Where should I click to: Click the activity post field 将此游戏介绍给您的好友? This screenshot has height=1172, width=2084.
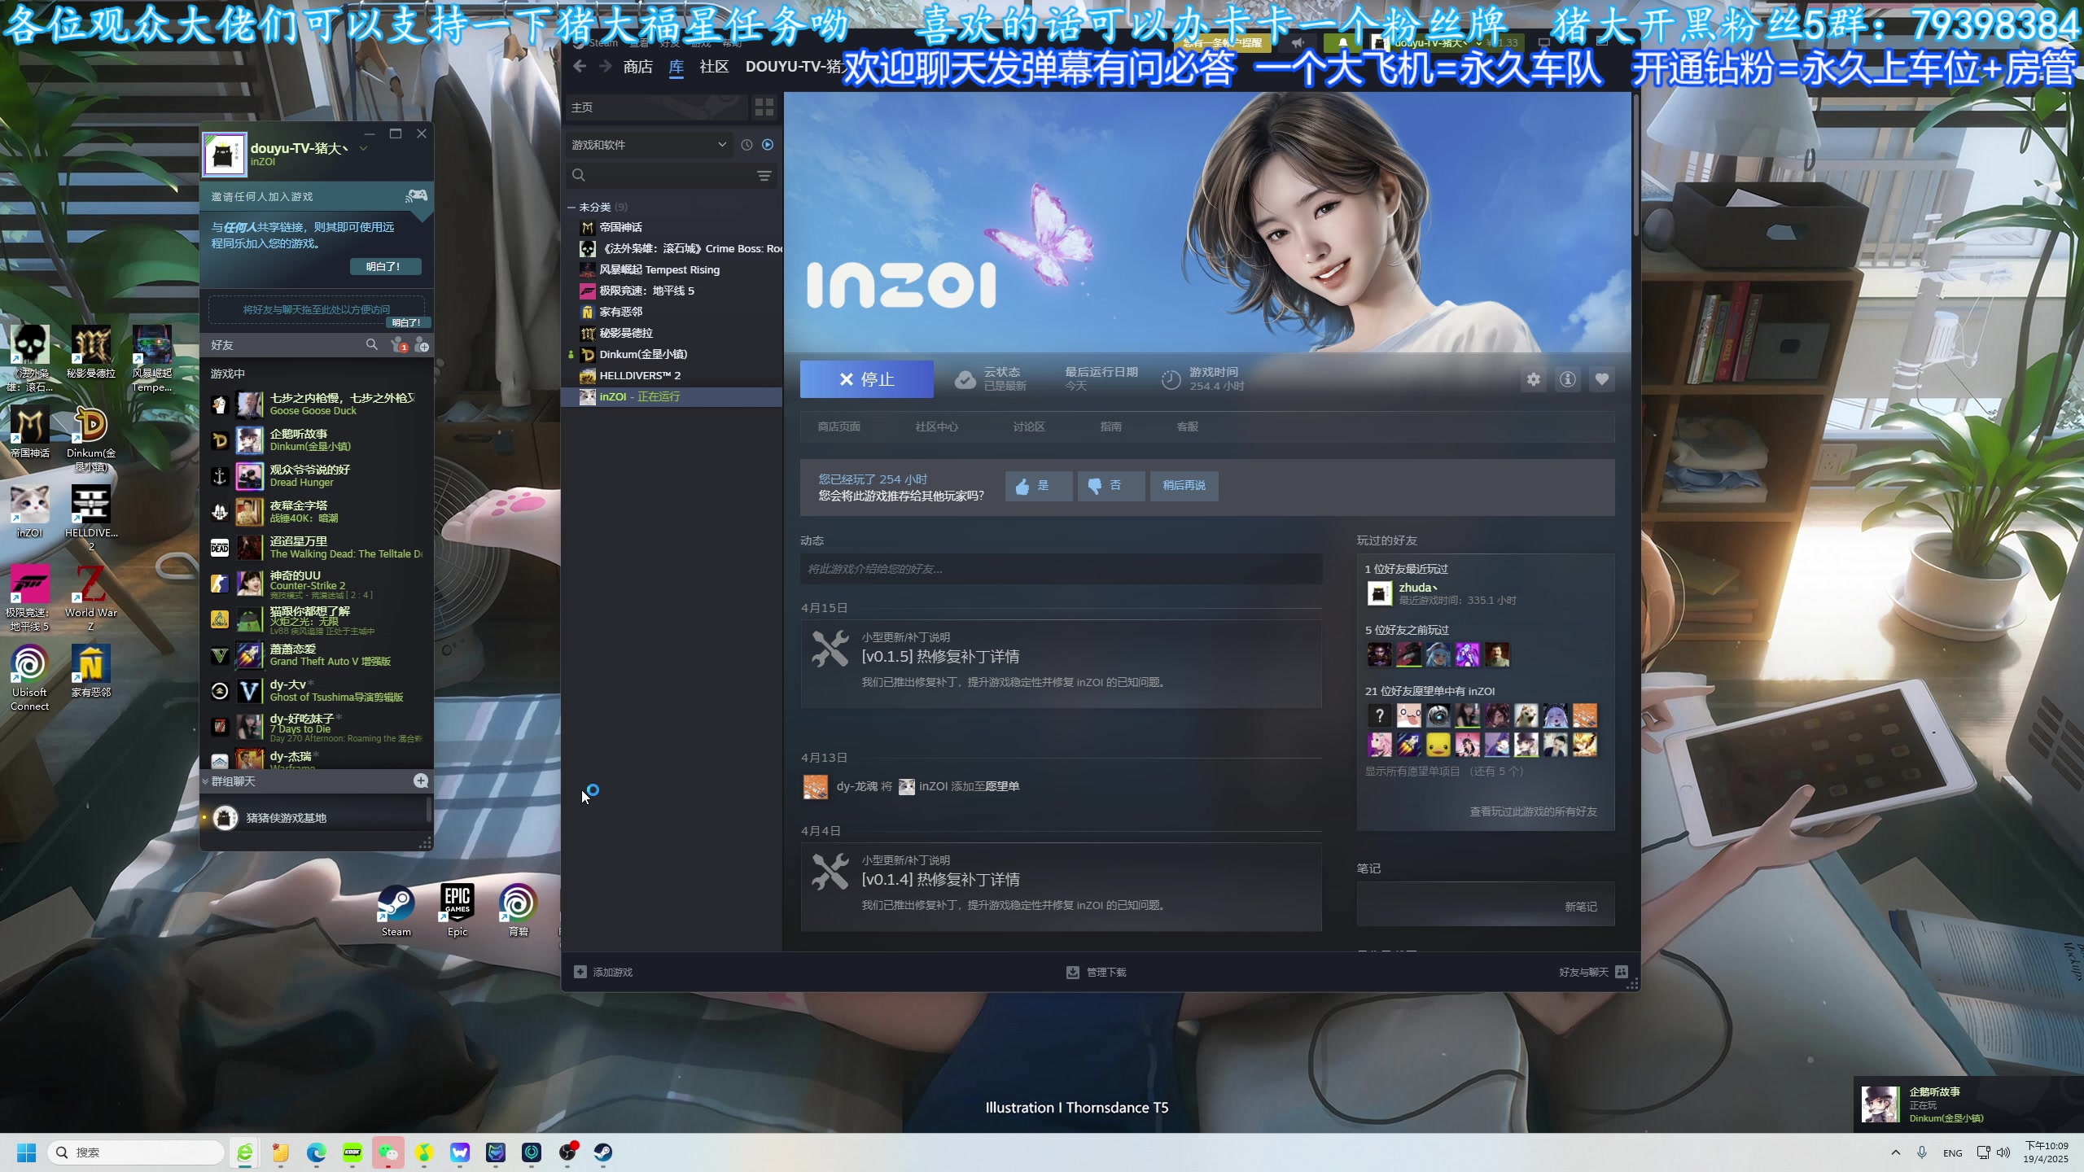tap(1061, 569)
